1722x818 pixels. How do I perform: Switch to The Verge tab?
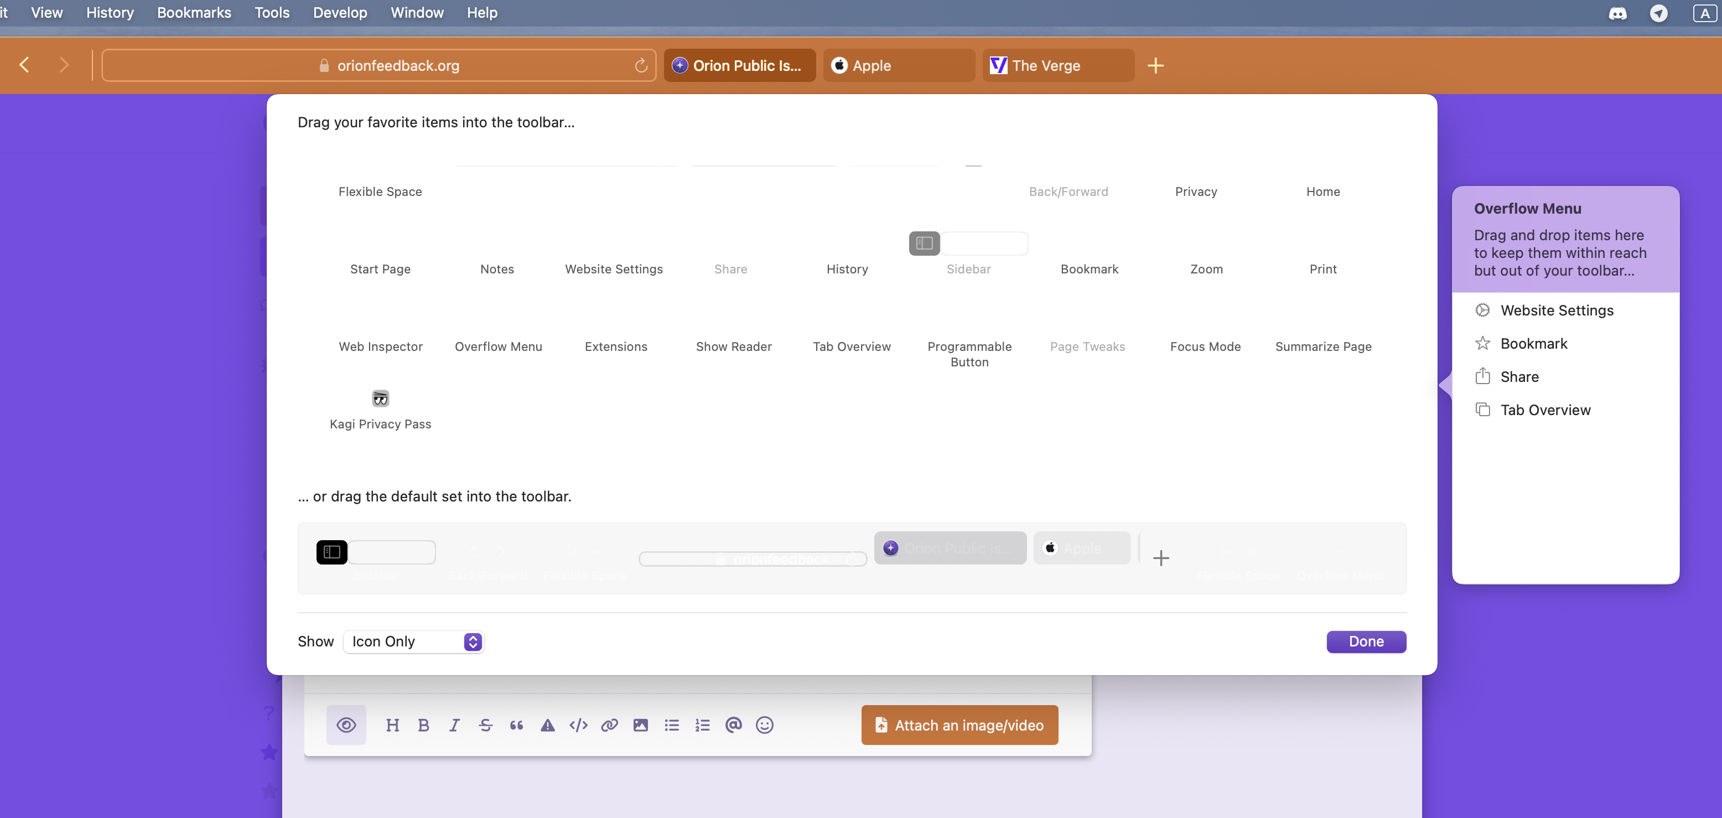(1057, 65)
